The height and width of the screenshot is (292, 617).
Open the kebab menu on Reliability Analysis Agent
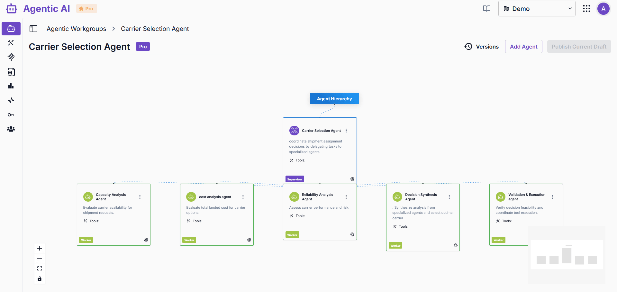(346, 196)
